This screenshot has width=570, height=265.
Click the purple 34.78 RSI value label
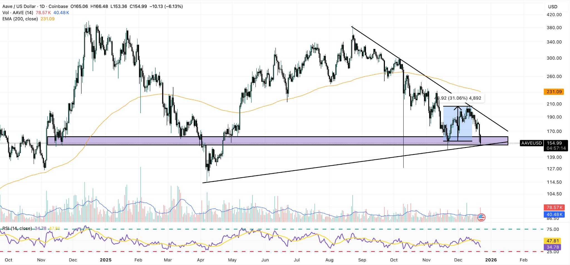coord(552,247)
